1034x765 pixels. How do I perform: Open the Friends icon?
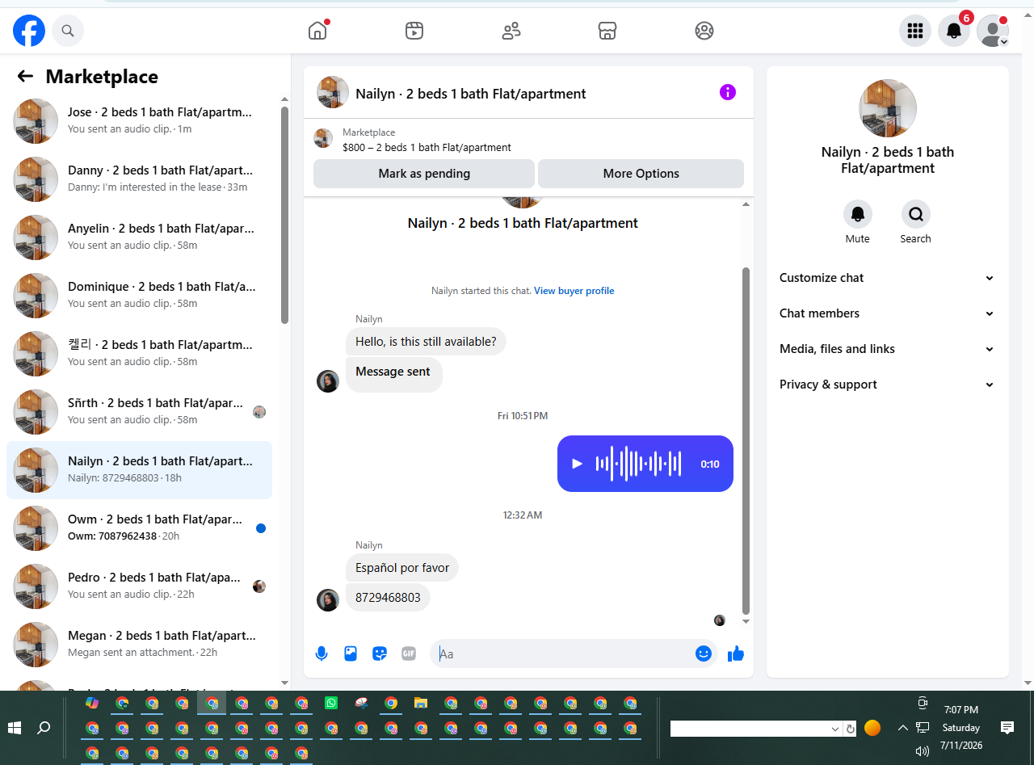coord(511,31)
